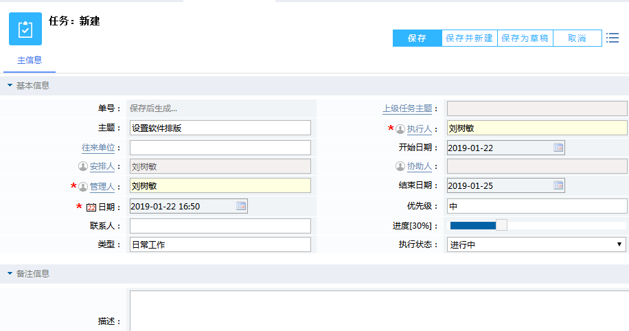Click the 保存 button
This screenshot has height=331, width=629.
pyautogui.click(x=417, y=38)
